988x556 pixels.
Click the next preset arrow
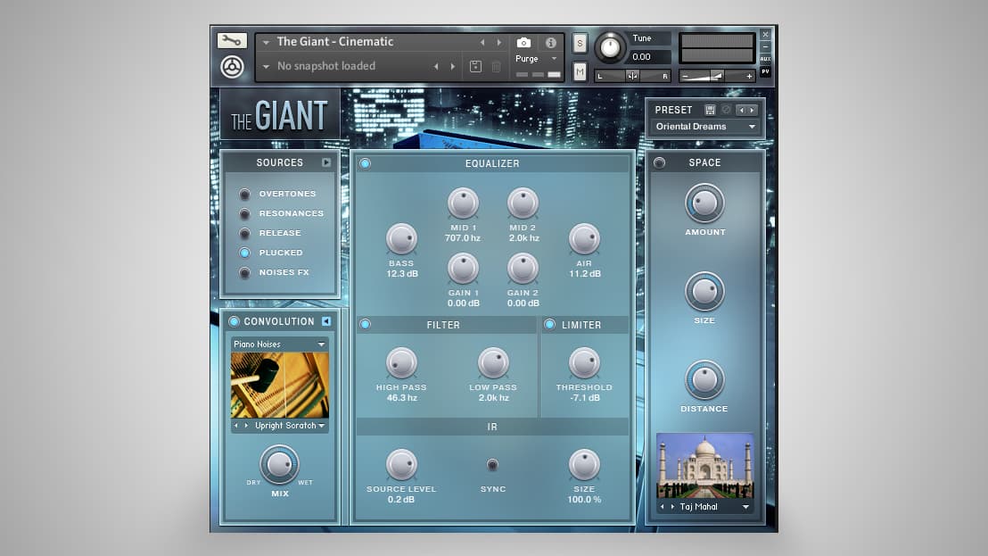tap(753, 109)
